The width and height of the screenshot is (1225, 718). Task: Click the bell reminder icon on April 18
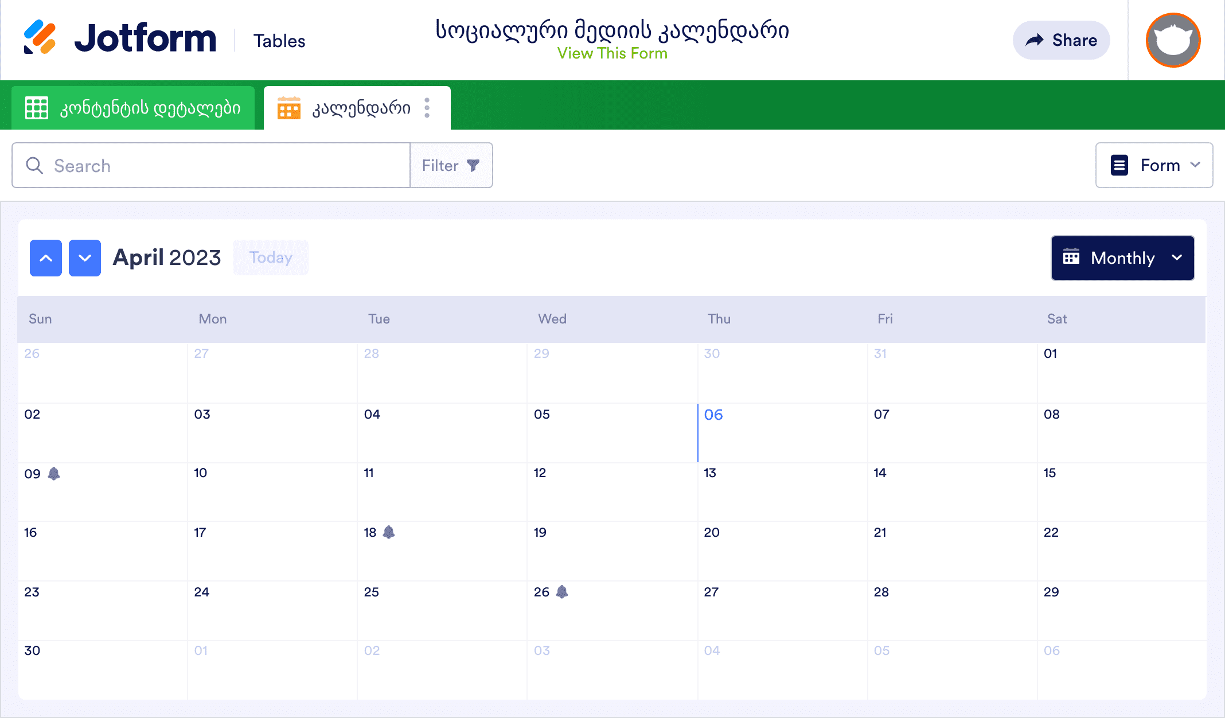[389, 532]
